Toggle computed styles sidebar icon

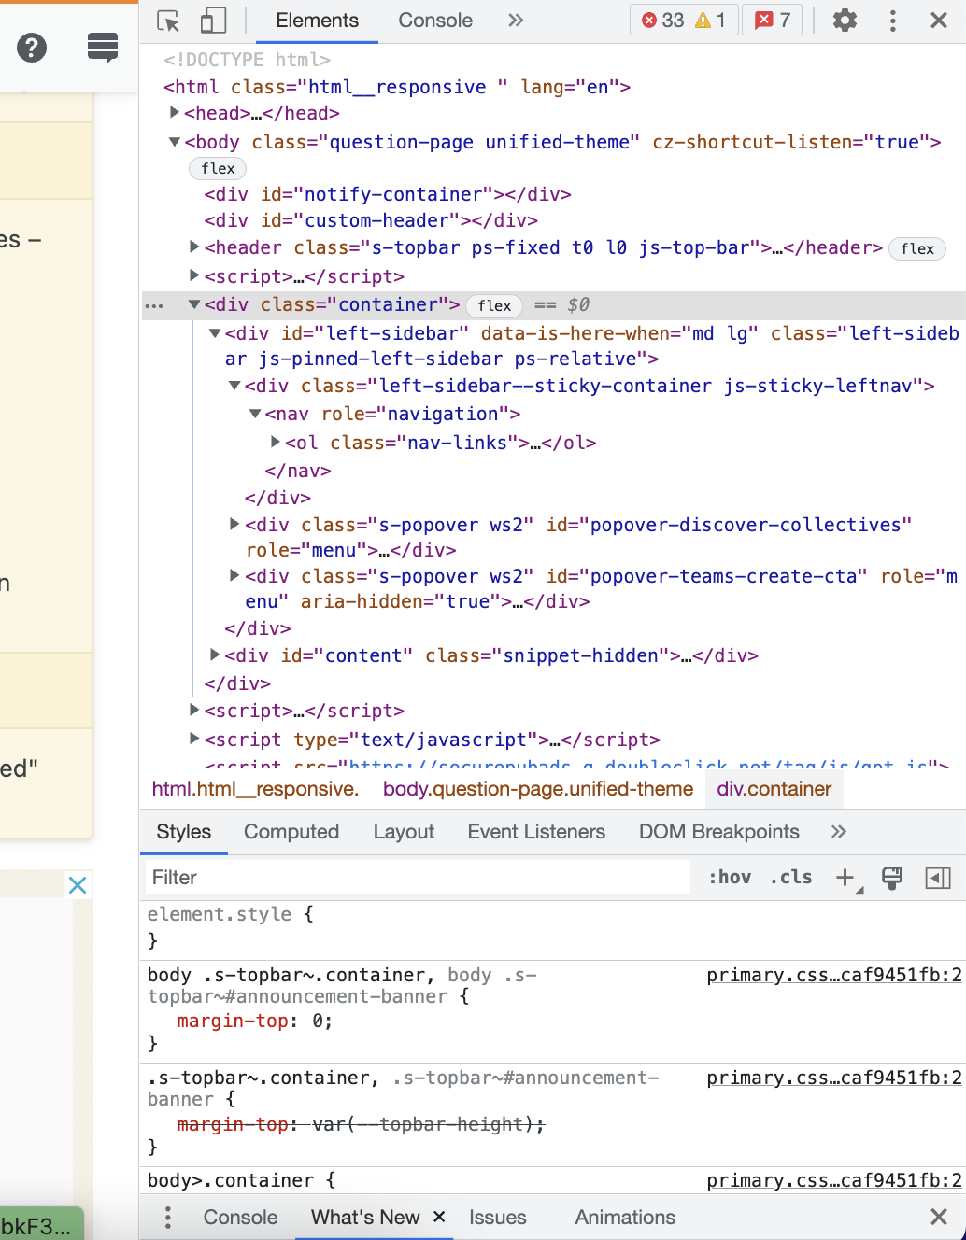tap(938, 878)
